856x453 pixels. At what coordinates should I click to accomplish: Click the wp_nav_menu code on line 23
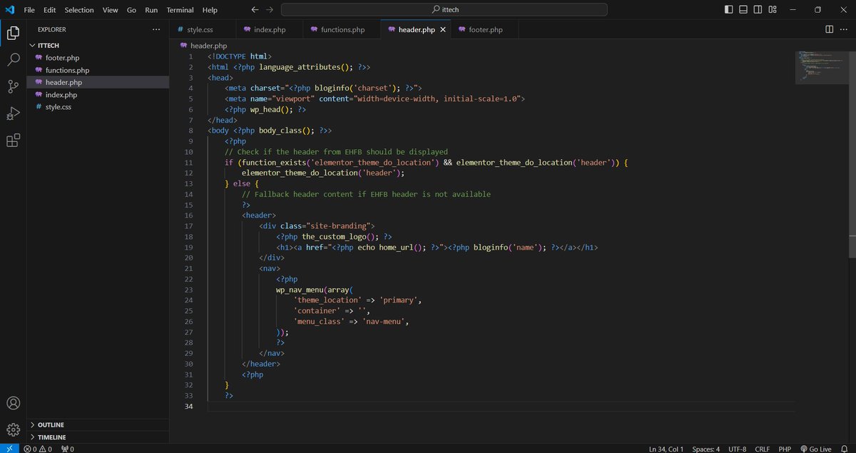[x=300, y=290]
